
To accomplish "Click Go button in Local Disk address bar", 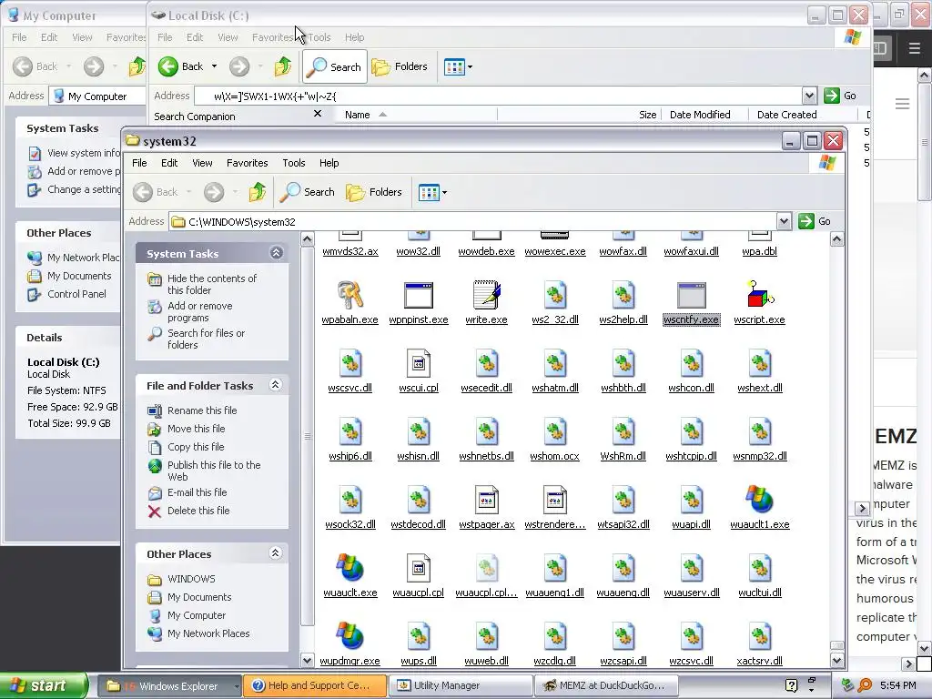I will pyautogui.click(x=840, y=96).
